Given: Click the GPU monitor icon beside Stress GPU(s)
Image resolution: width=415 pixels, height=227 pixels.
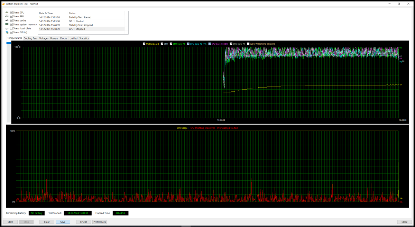Looking at the screenshot, I should [7, 33].
